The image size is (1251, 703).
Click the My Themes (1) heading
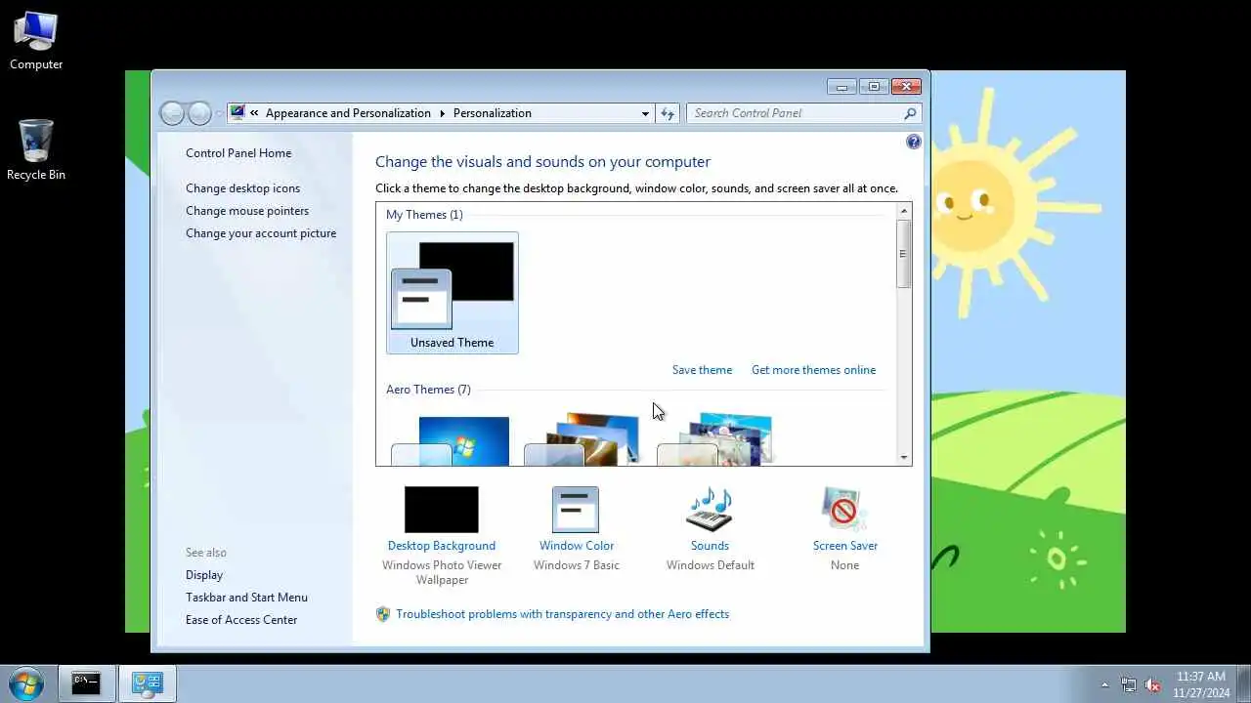click(x=424, y=215)
